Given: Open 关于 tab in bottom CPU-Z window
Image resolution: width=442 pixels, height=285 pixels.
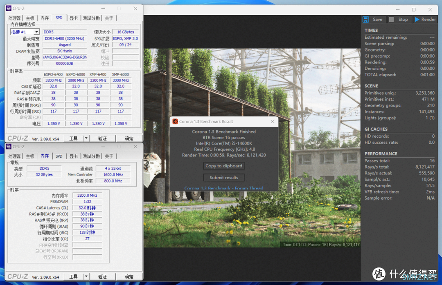Looking at the screenshot, I should pos(109,156).
